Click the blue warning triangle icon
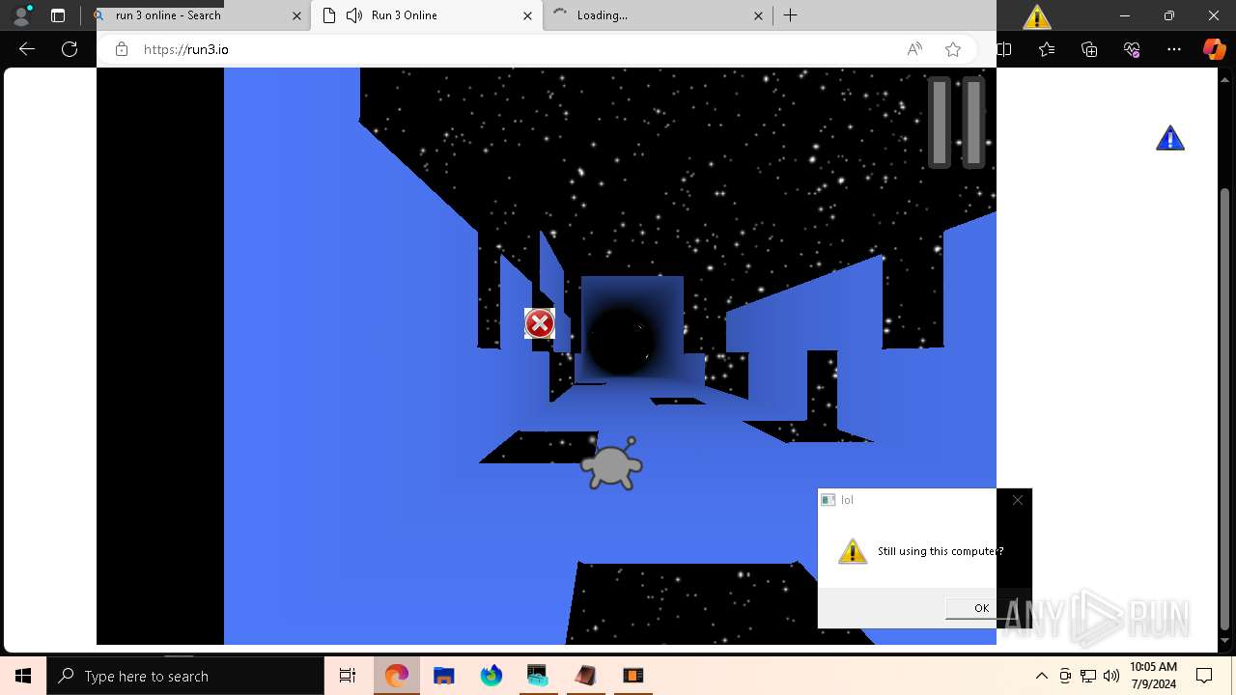 tap(1170, 139)
